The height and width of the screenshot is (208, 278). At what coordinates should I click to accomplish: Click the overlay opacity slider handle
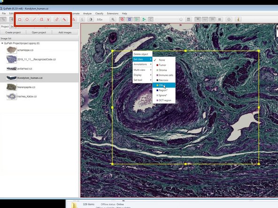point(181,20)
